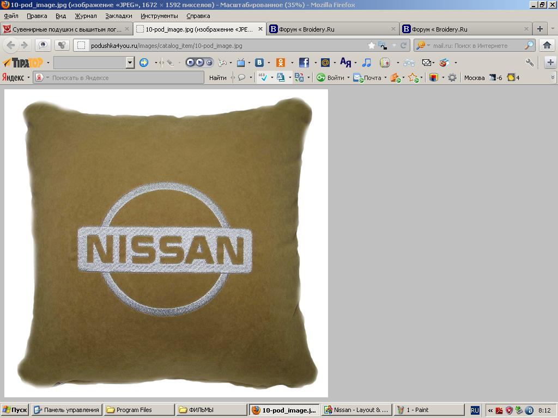
Task: Expand the Почта dropdown arrow
Action: click(385, 77)
